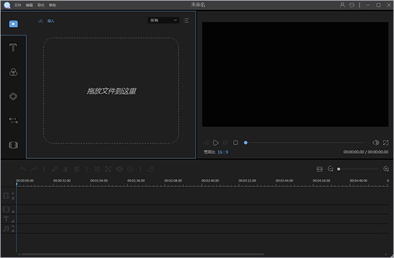The image size is (394, 258).
Task: Click the app logo icon
Action: click(7, 5)
